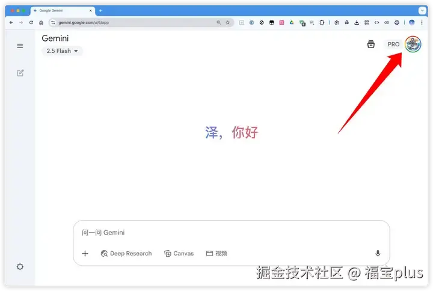This screenshot has height=291, width=433.
Task: Click the code brackets toolbar icon
Action: click(376, 23)
